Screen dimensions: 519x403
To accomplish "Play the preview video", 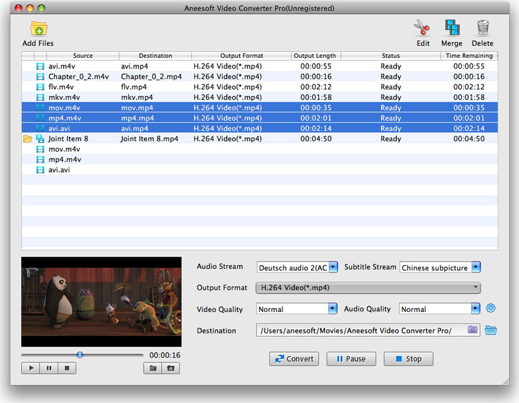I will click(31, 368).
